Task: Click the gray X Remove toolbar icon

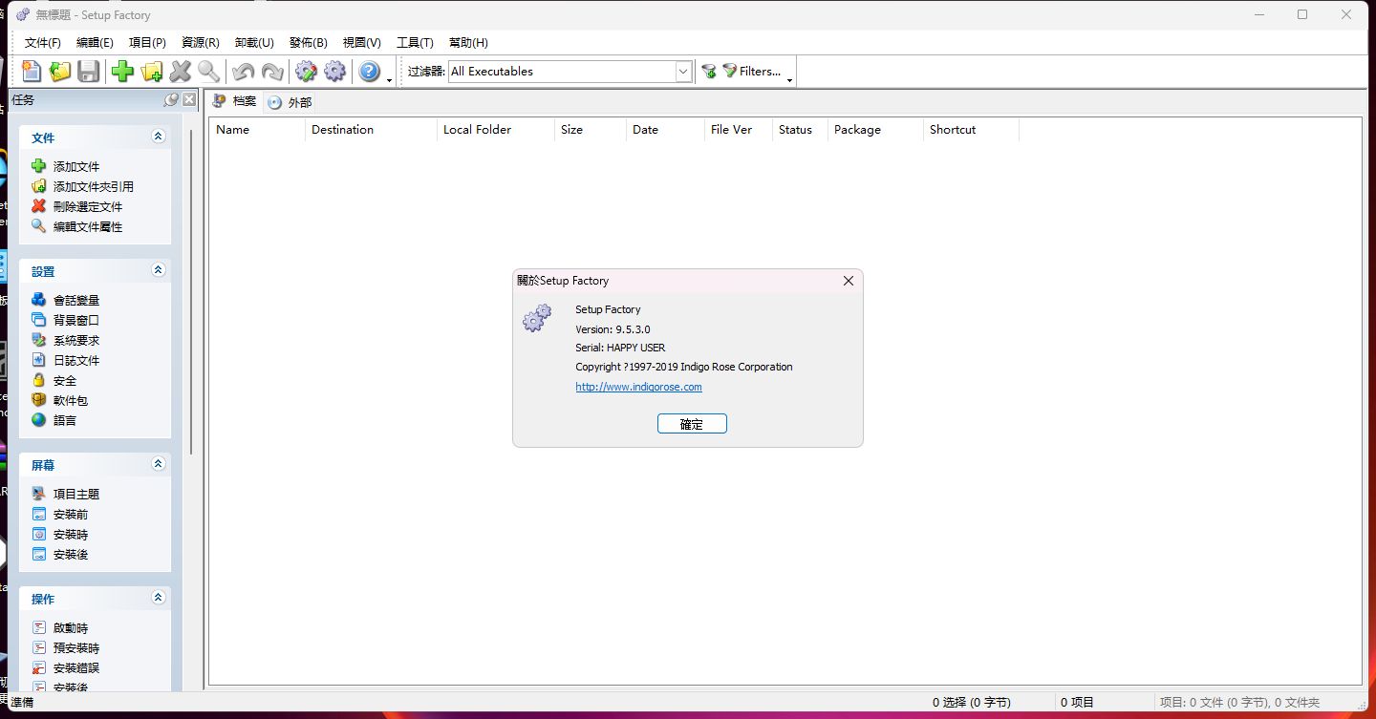Action: [180, 72]
